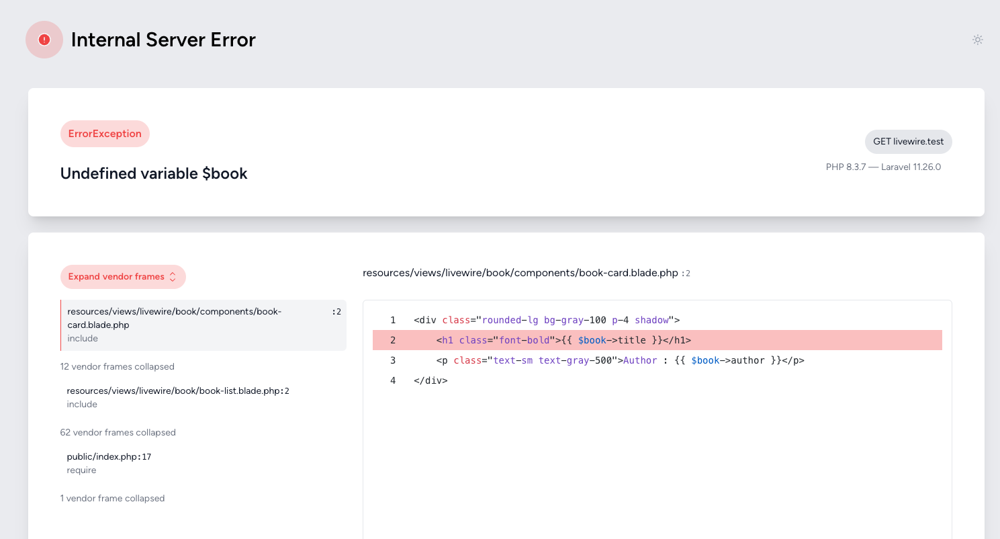Image resolution: width=1000 pixels, height=539 pixels.
Task: Expand the 12 vendor frames collapsed row
Action: tap(118, 366)
